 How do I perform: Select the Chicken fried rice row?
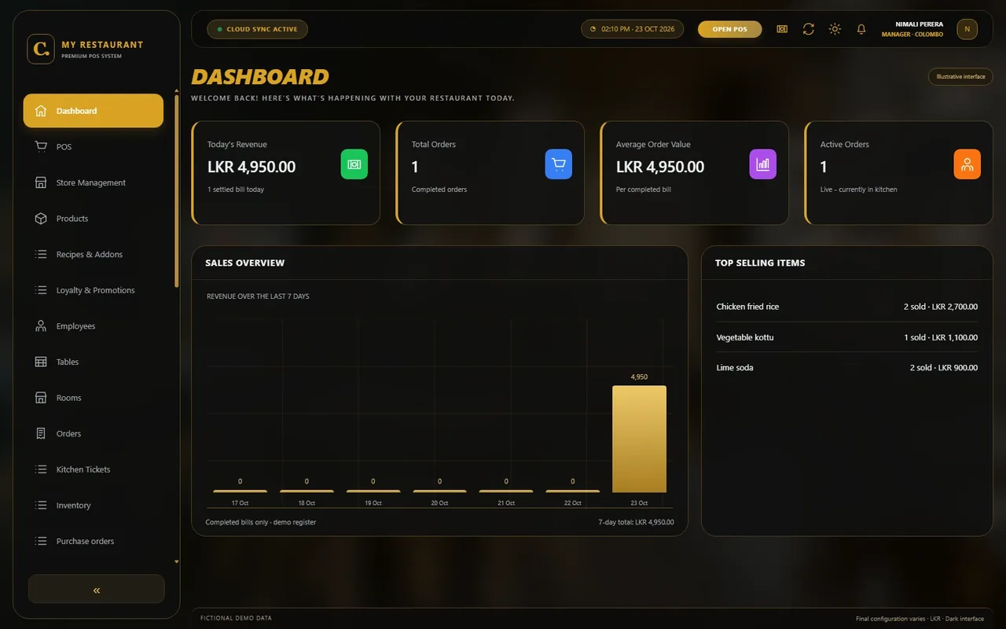point(847,307)
